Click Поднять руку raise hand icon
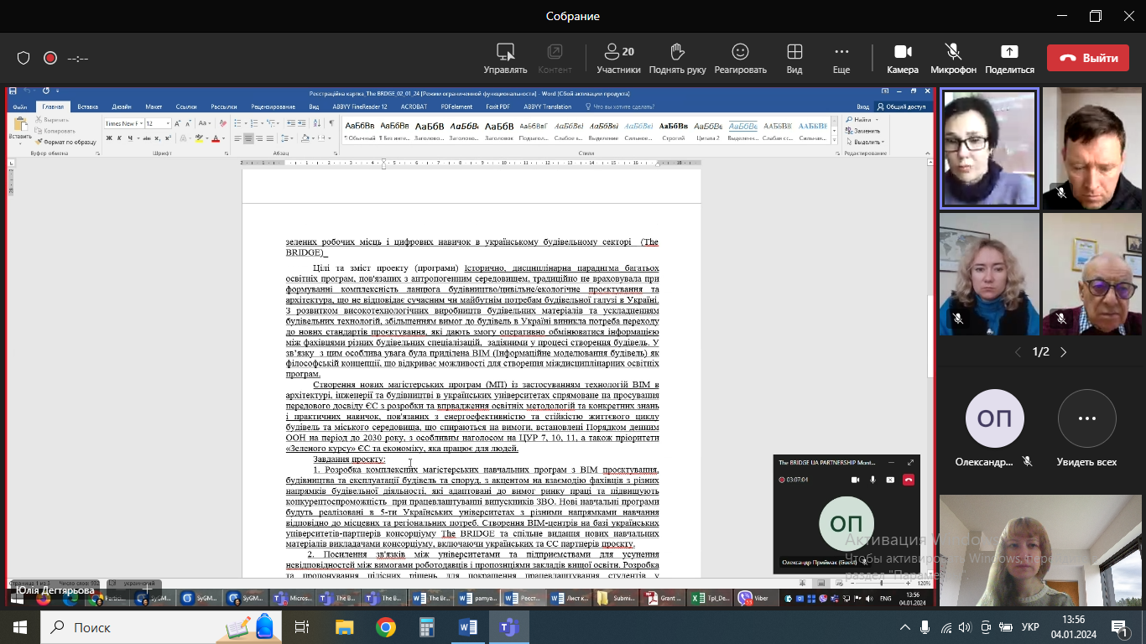 (x=677, y=58)
